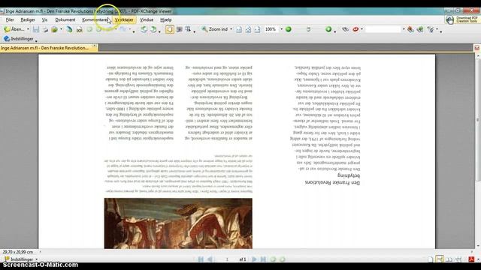This screenshot has width=481, height=270.
Task: Expand the 100% zoom percentage dropdown
Action: [281, 29]
